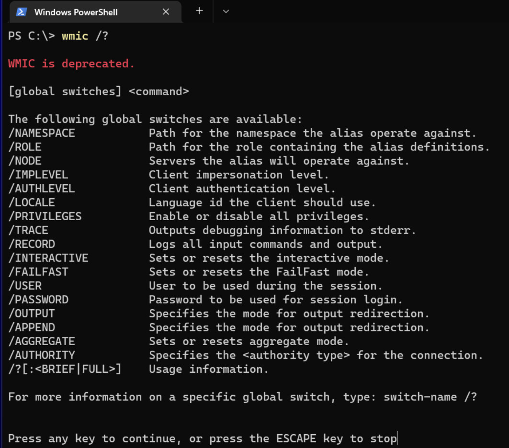Click the /IMPLEVEL switch name
Screen dimensions: 509x448
(38, 175)
